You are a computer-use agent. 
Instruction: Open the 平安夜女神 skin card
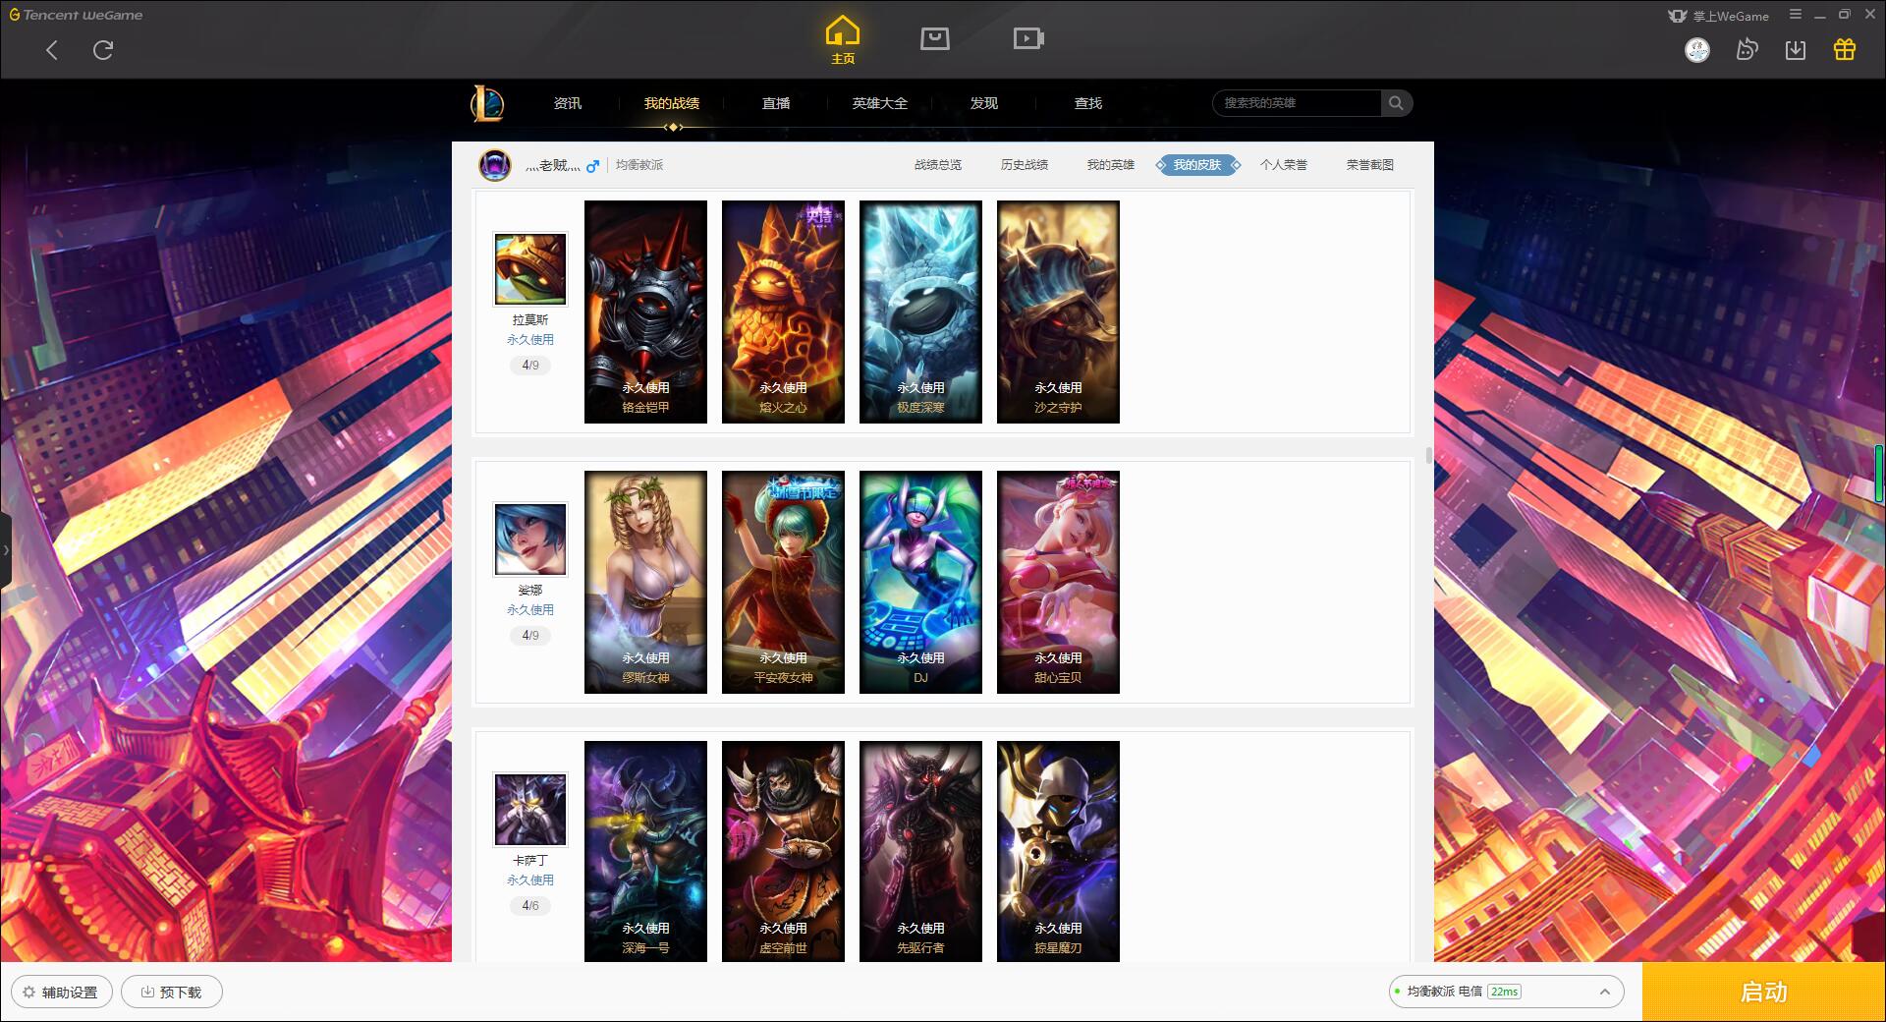click(783, 582)
